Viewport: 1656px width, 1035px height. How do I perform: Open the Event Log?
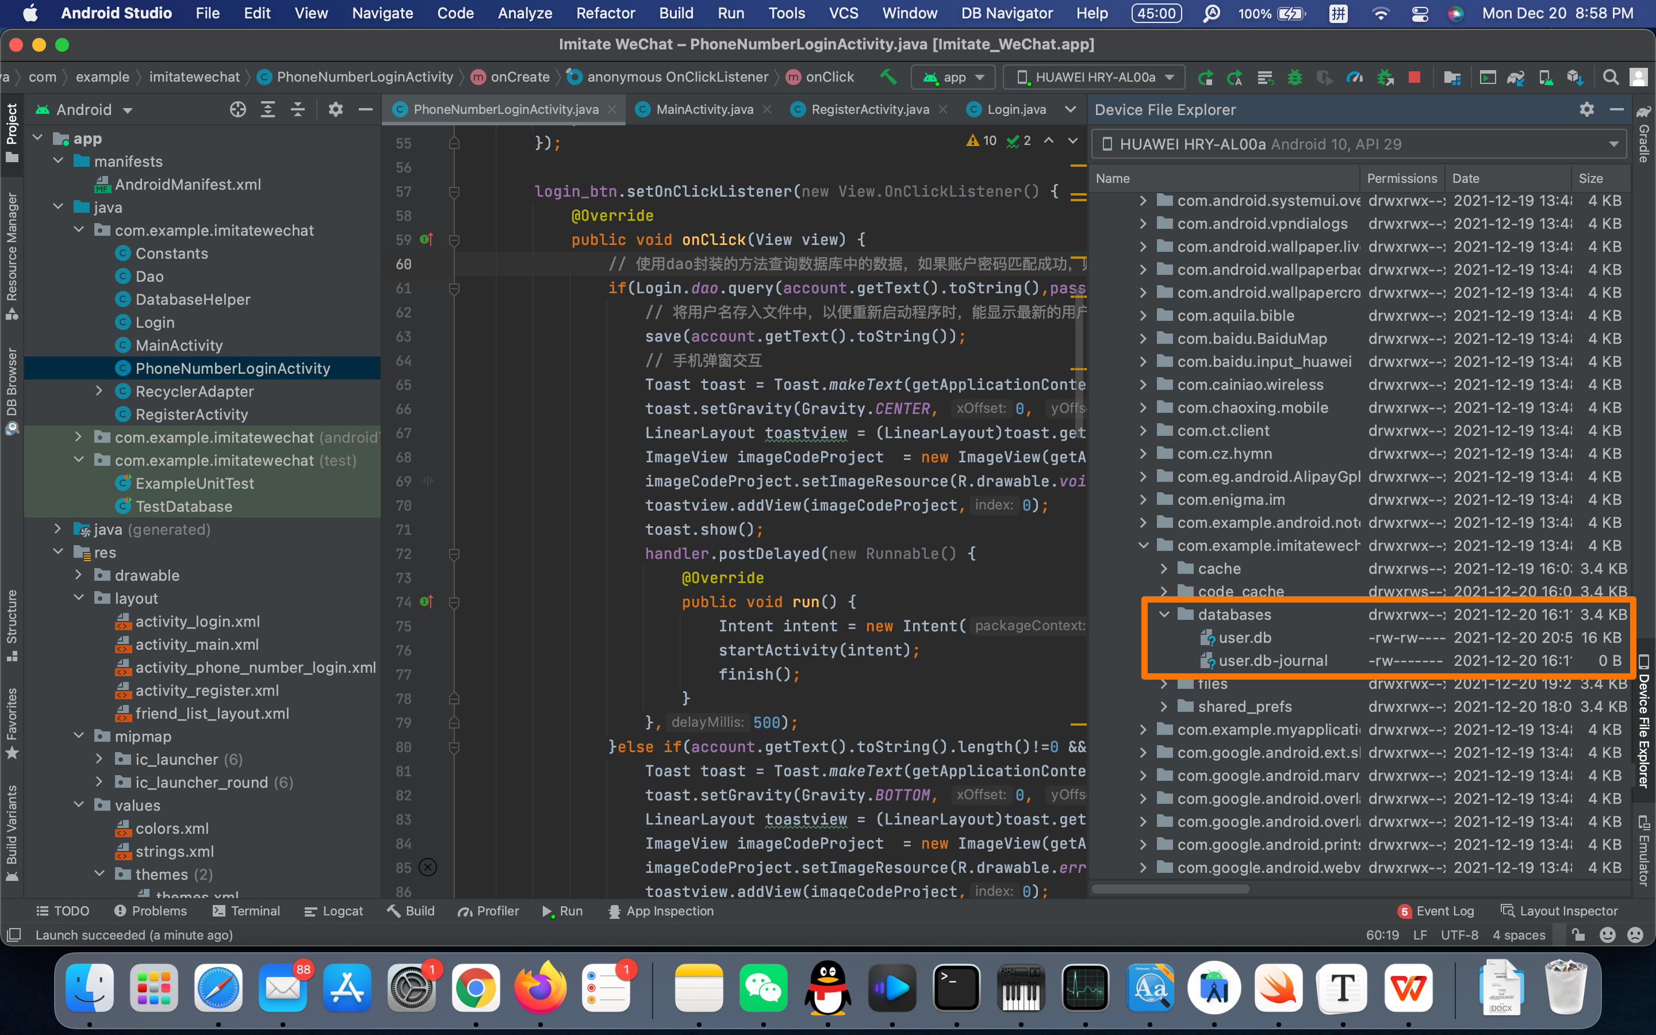point(1436,911)
